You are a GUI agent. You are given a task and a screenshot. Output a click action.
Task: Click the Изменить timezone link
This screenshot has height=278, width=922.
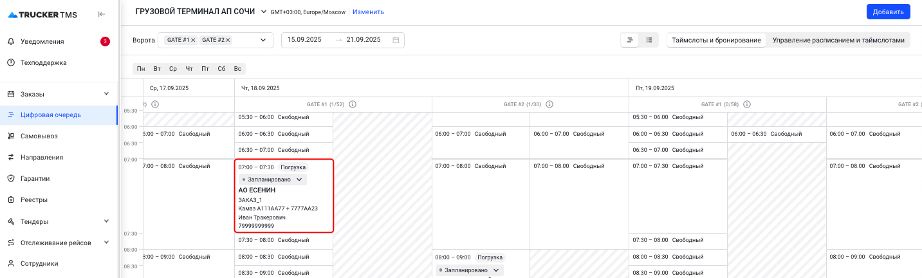coord(368,12)
